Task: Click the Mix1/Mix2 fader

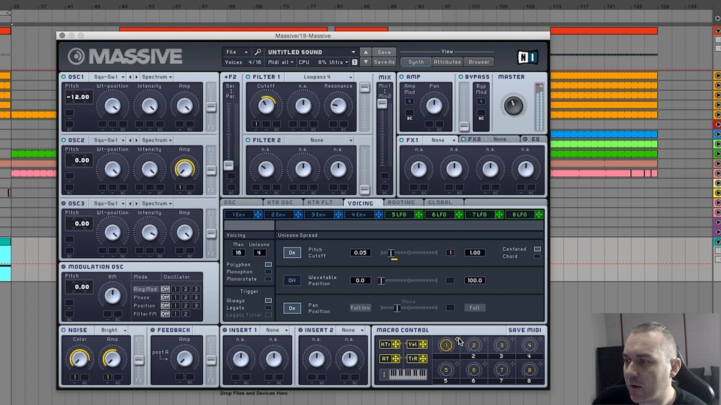Action: tap(382, 104)
